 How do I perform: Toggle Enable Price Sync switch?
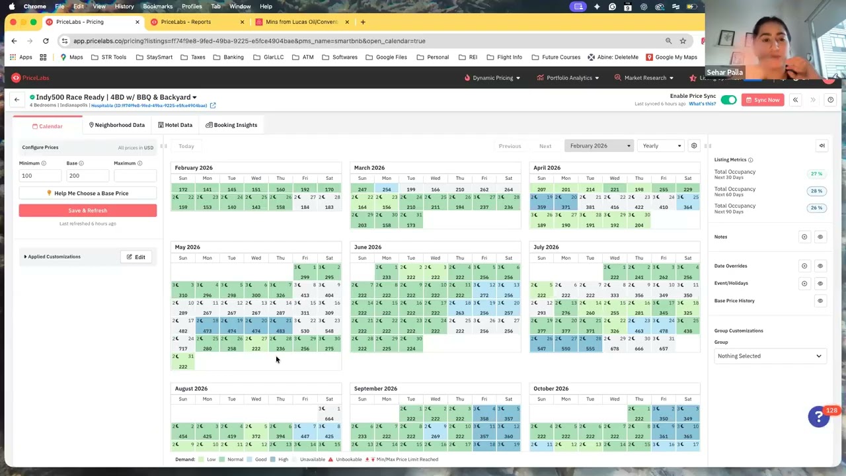(x=728, y=100)
